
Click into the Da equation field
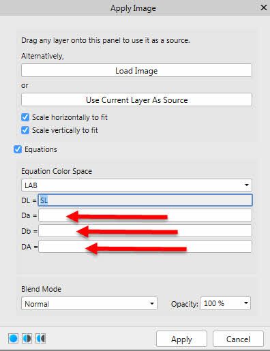[145, 215]
